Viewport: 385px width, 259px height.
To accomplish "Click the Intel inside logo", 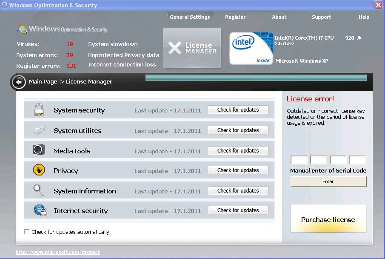I will click(251, 49).
